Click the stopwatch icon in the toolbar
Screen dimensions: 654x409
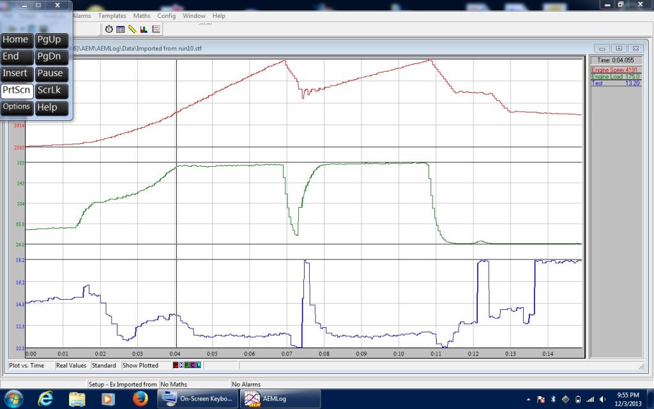109,29
